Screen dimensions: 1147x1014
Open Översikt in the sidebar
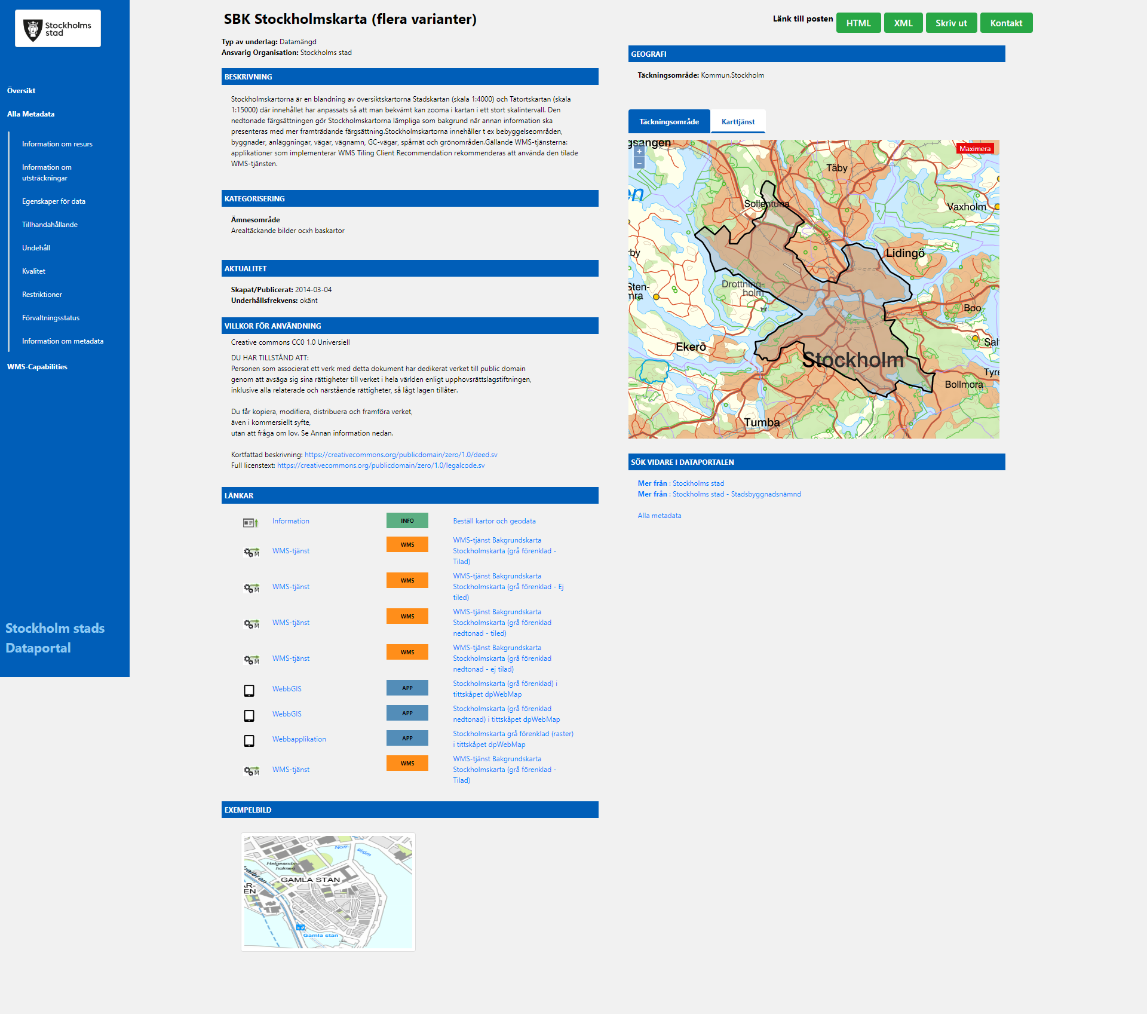pyautogui.click(x=22, y=91)
